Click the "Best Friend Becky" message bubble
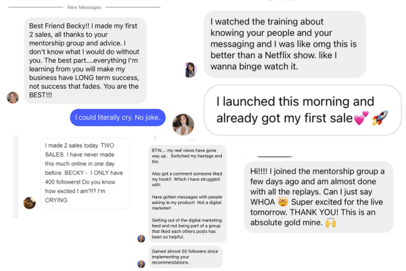The width and height of the screenshot is (406, 271). 85,60
